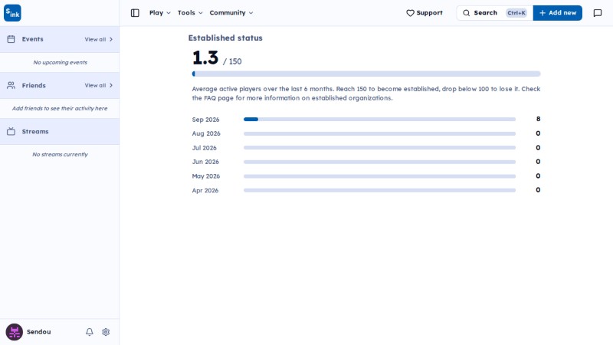Click the Sendou username
613x345 pixels.
click(39, 332)
